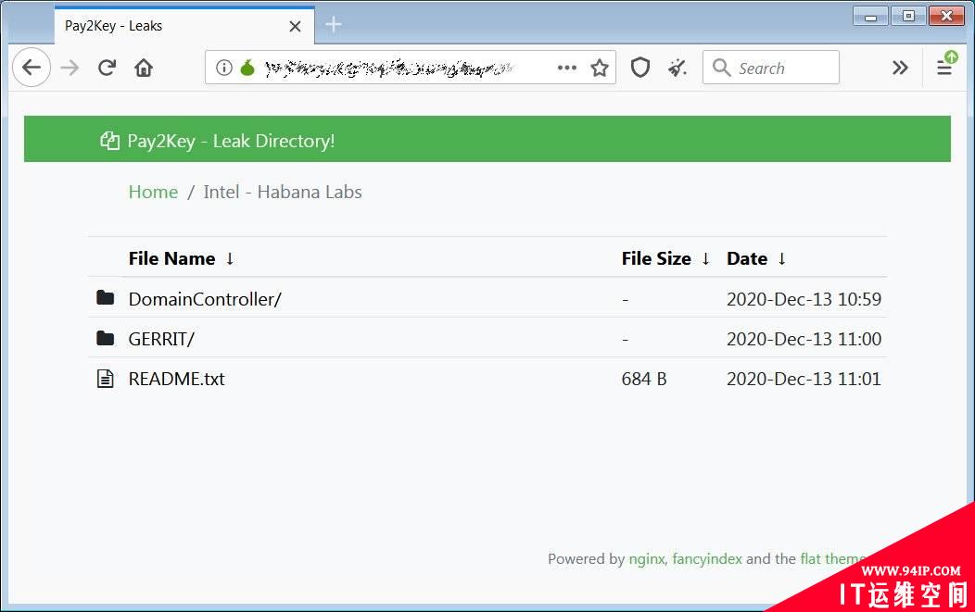Click the Date sort arrow
The image size is (975, 612).
tap(781, 258)
